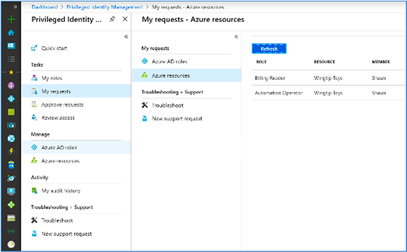The height and width of the screenshot is (252, 407).
Task: Open All services list icon
Action: point(11,59)
